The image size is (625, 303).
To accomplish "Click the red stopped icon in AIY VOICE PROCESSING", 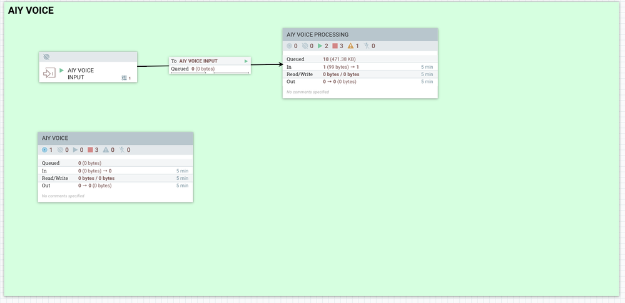I will [x=335, y=46].
